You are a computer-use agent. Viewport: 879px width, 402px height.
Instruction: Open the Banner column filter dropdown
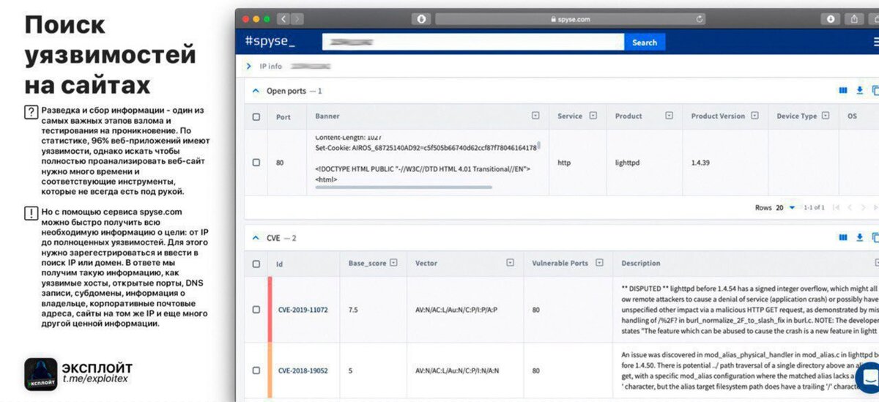point(535,116)
